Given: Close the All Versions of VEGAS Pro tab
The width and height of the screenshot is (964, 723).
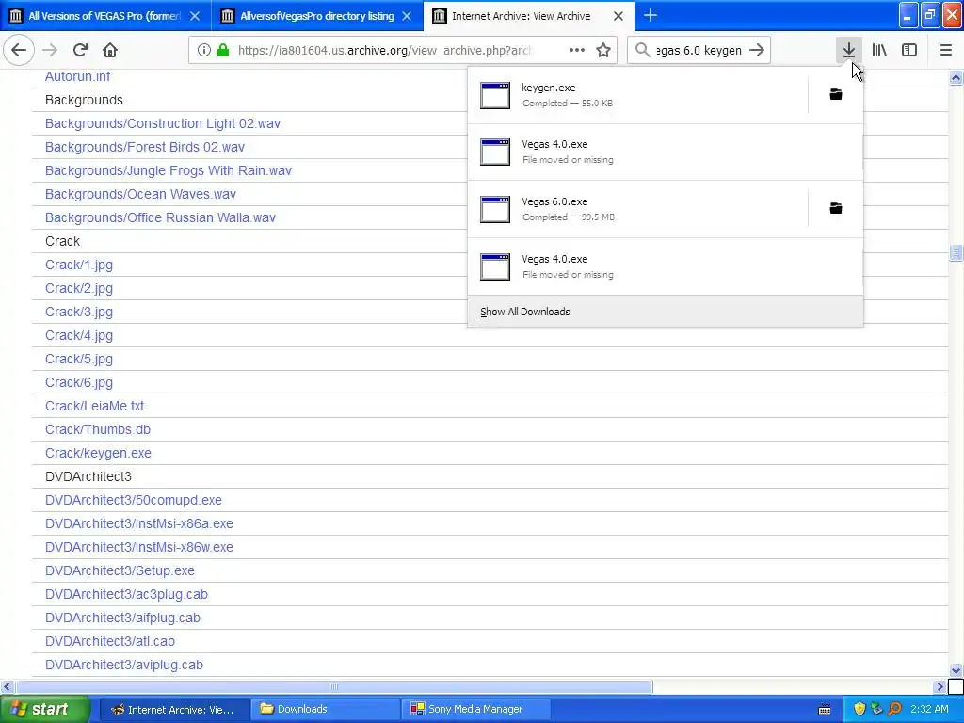Looking at the screenshot, I should 195,16.
